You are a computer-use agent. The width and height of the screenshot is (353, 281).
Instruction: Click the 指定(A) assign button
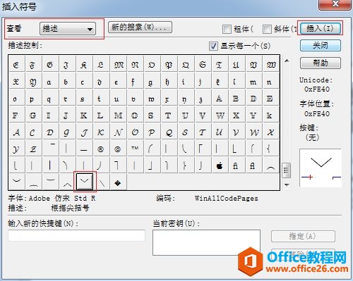(x=303, y=236)
